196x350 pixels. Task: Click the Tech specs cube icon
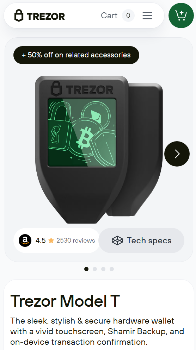(x=117, y=240)
